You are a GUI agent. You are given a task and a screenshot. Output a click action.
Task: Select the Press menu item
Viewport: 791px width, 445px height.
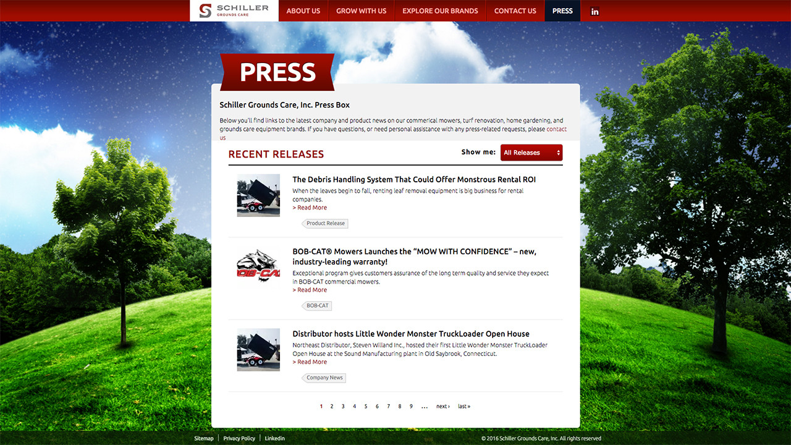click(562, 11)
